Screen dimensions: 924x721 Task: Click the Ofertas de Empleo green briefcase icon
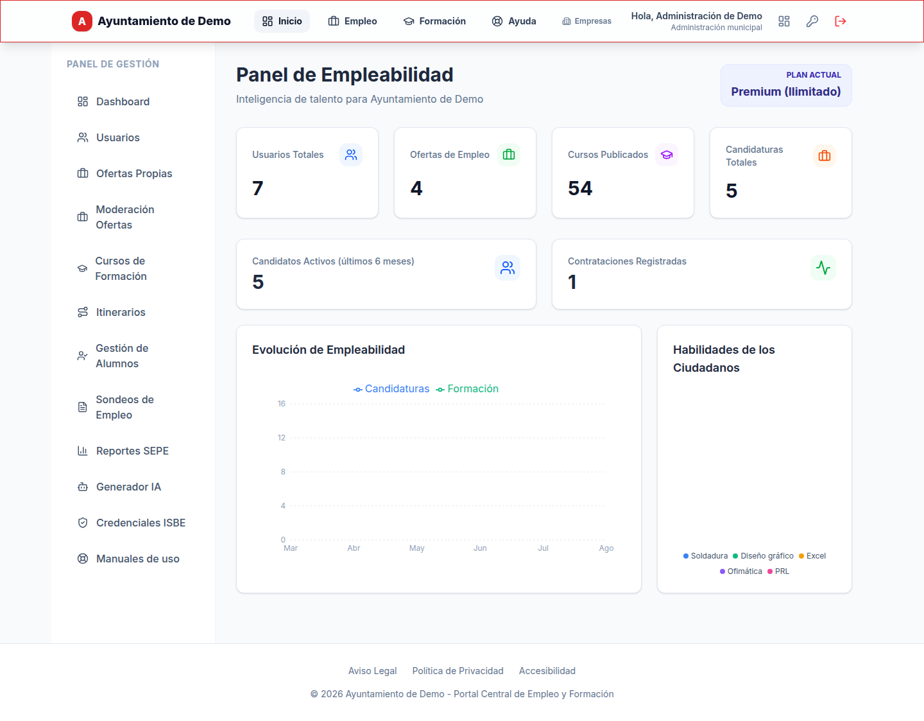[509, 155]
